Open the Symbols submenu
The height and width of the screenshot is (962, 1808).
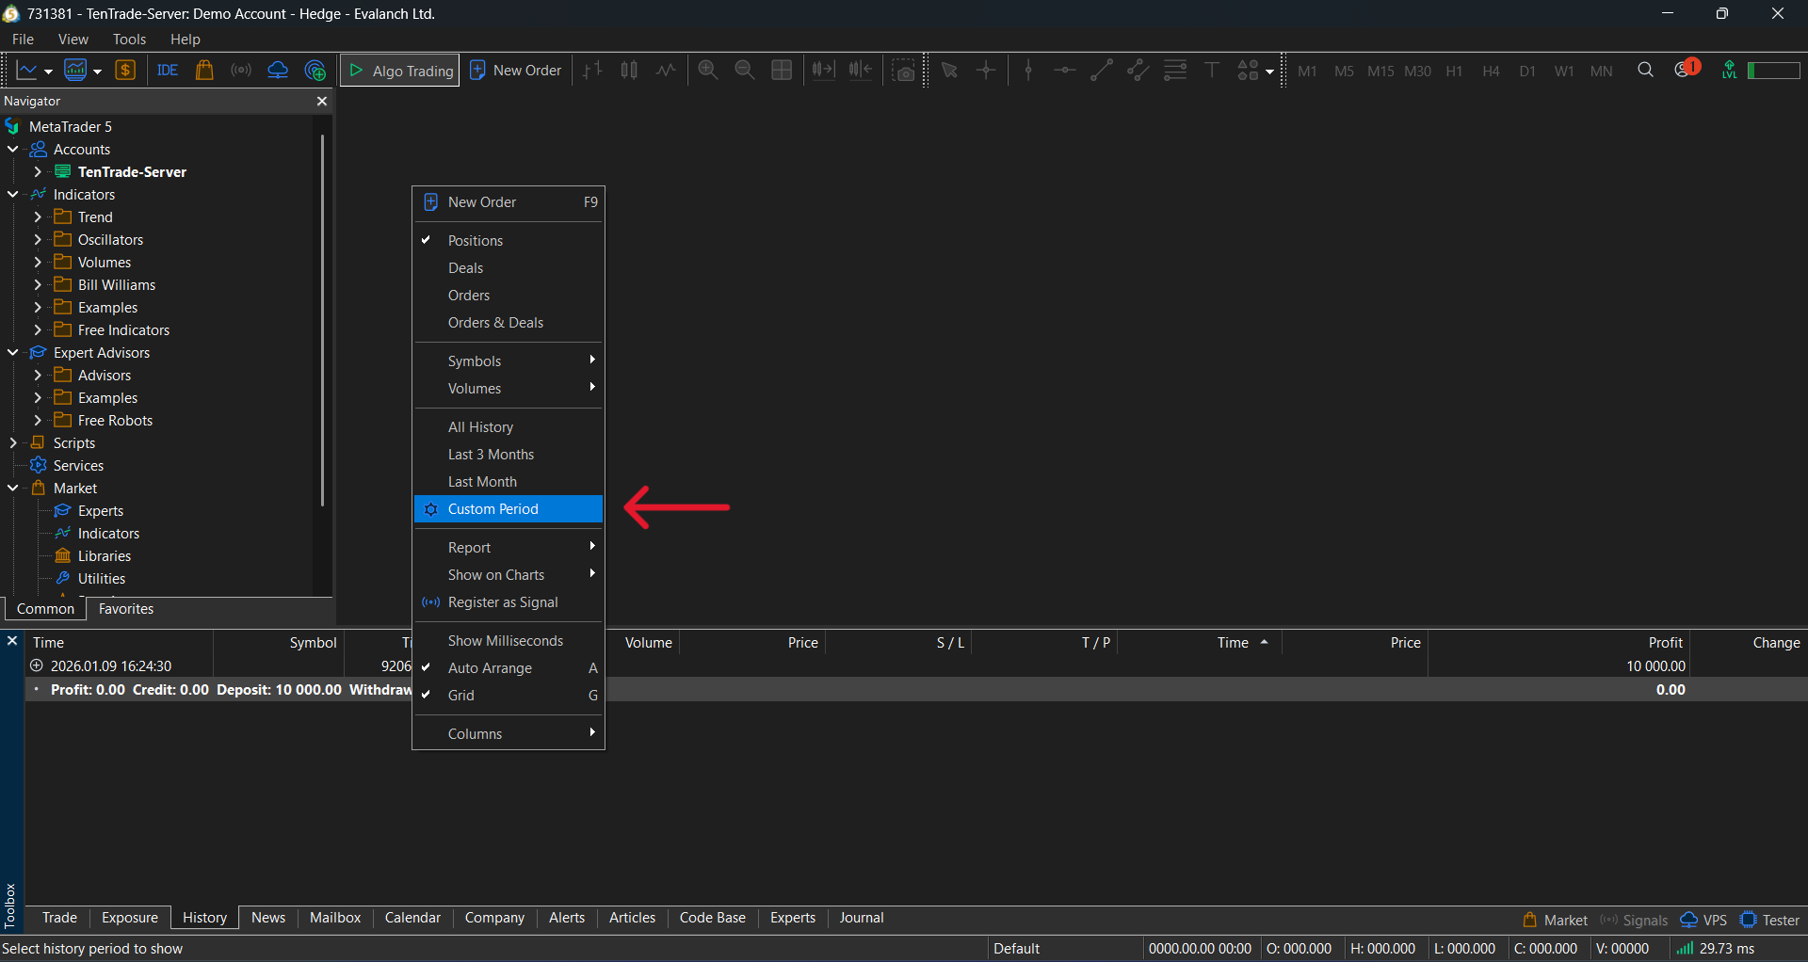(x=508, y=361)
